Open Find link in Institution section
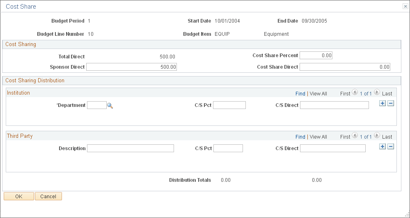The height and width of the screenshot is (218, 410). [300, 93]
